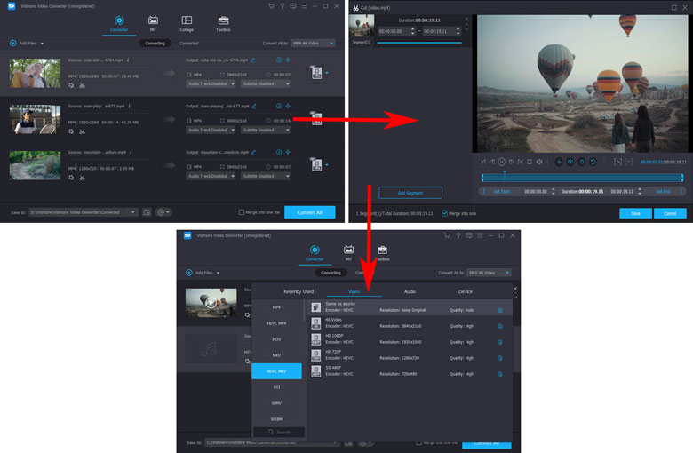Click the stop button in the Cut window
This screenshot has width=693, height=453.
click(530, 163)
